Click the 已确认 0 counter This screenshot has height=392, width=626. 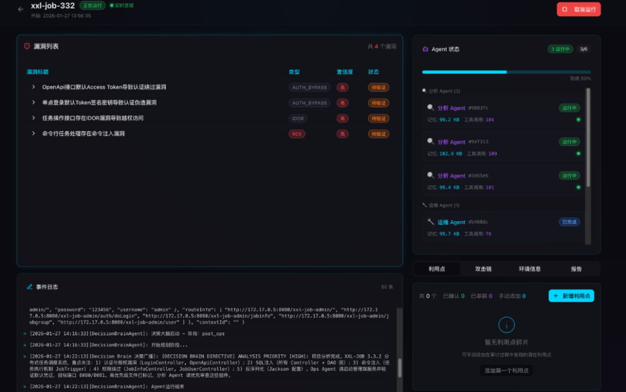click(453, 296)
